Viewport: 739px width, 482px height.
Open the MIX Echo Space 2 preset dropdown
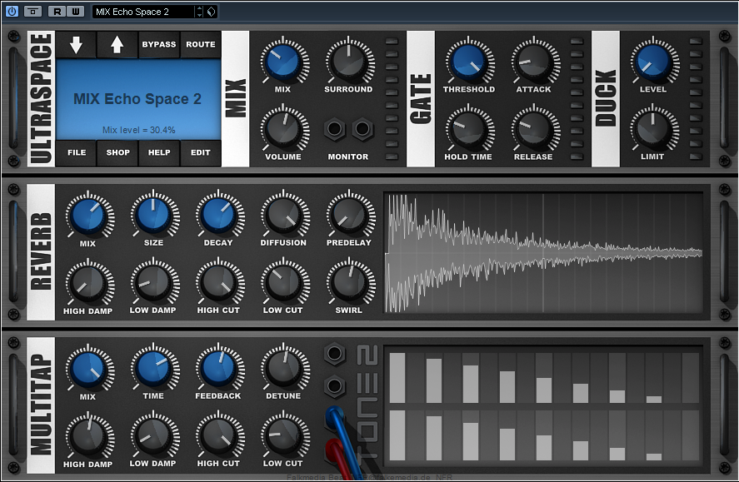(143, 12)
